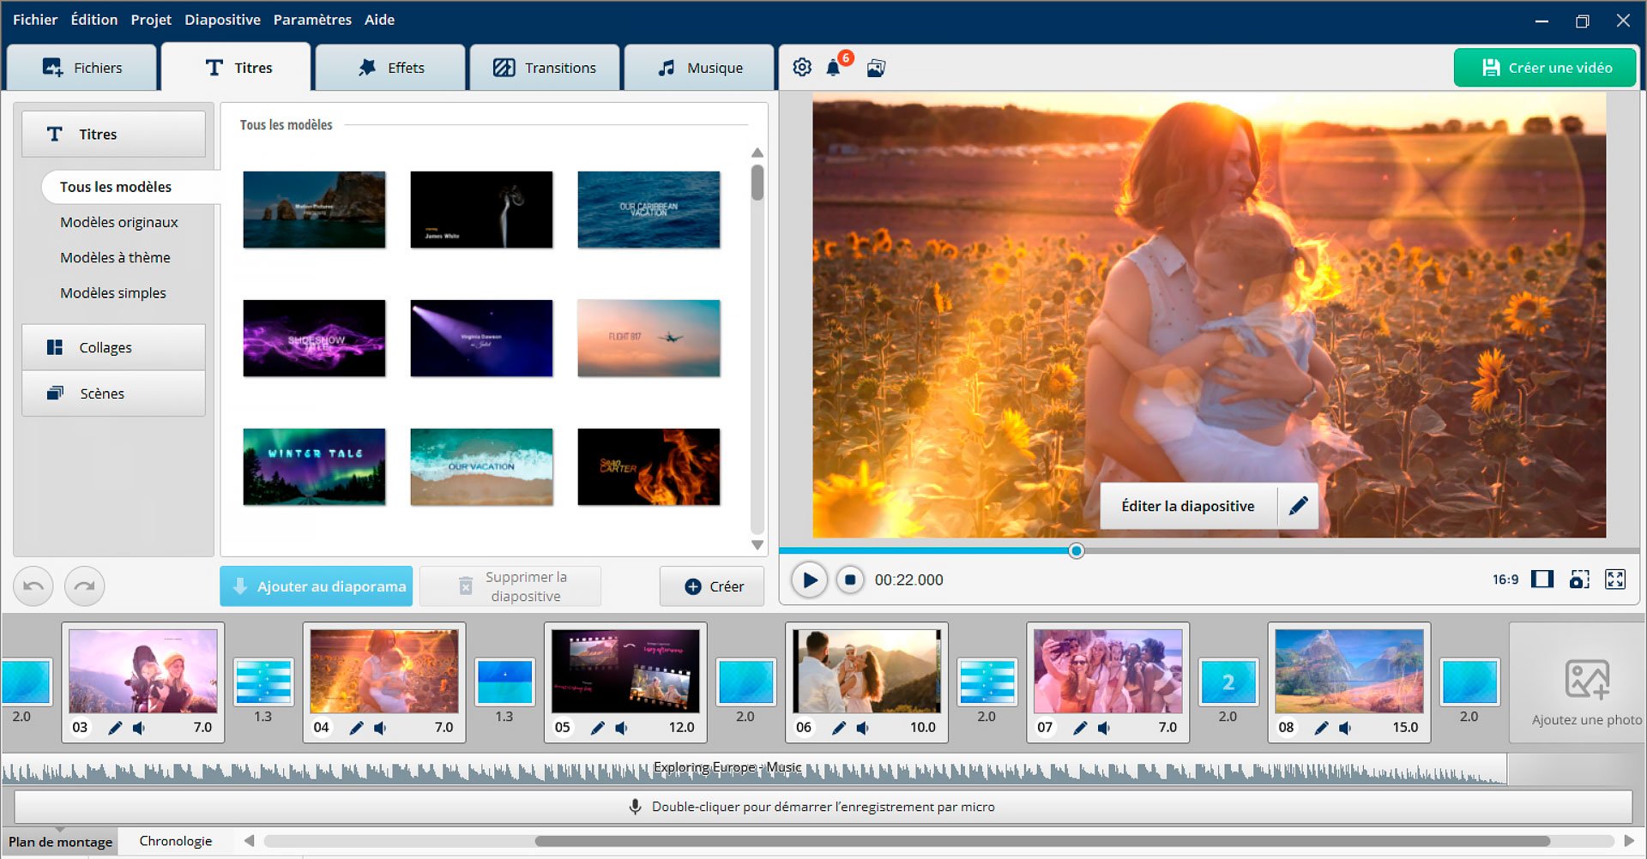The width and height of the screenshot is (1647, 859).
Task: Open the Collages section in the sidebar
Action: pos(112,347)
